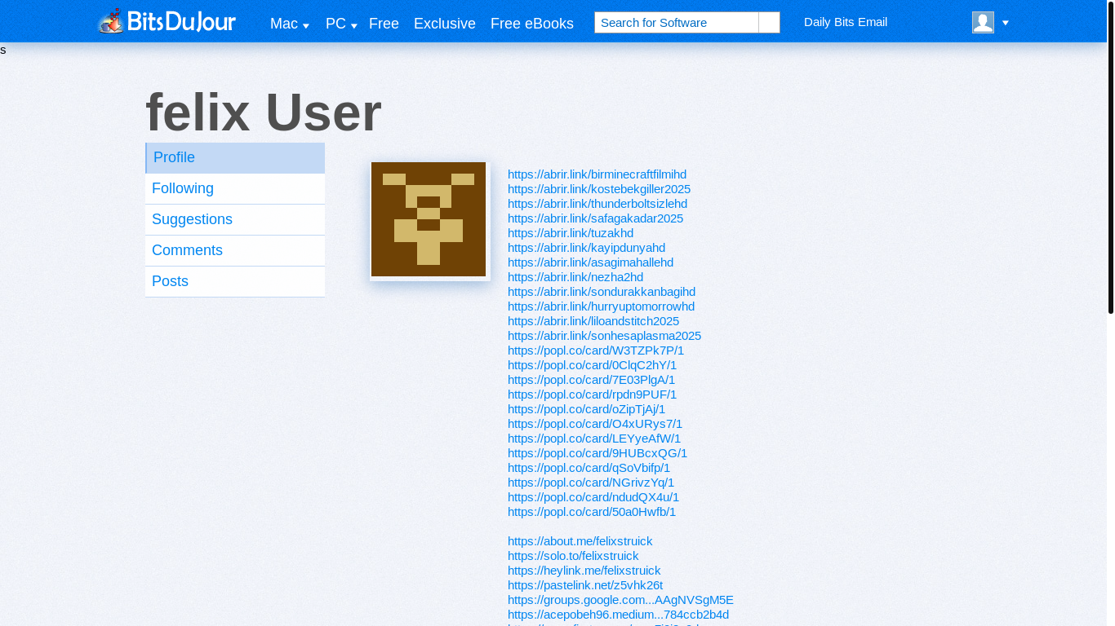Click the BitsDuJour logo
The height and width of the screenshot is (626, 1115).
click(x=167, y=21)
